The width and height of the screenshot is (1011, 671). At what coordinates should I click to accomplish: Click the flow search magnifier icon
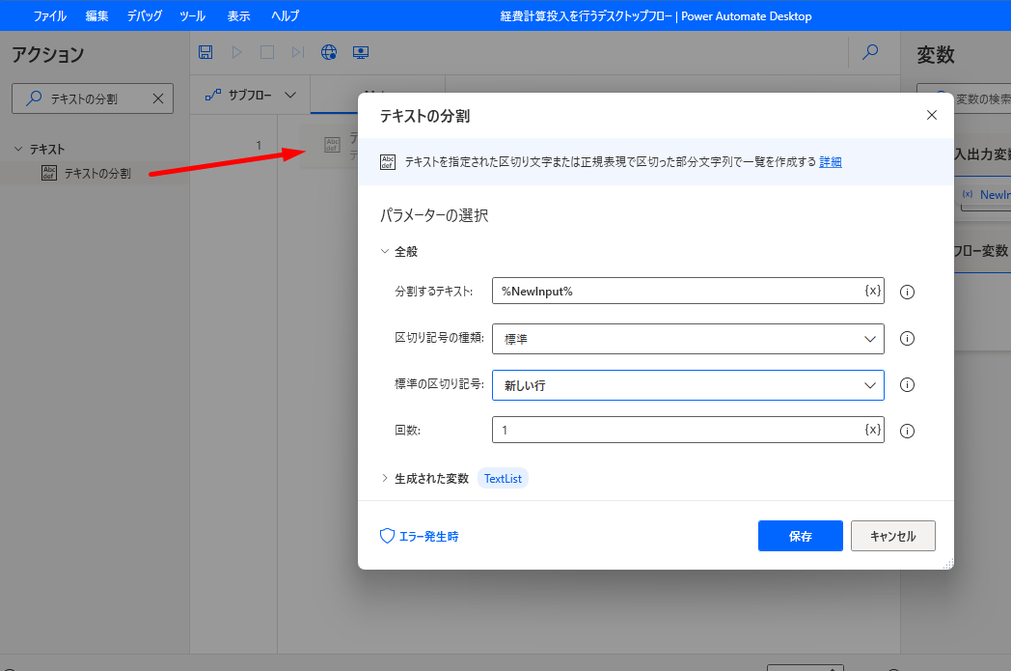coord(870,51)
